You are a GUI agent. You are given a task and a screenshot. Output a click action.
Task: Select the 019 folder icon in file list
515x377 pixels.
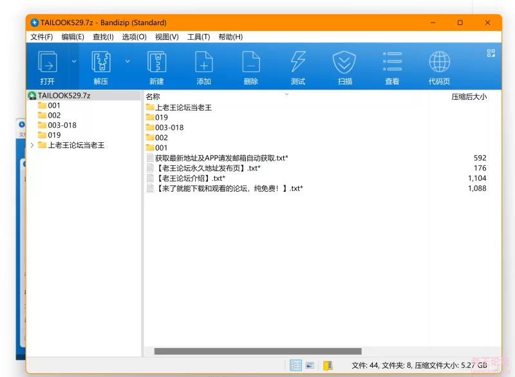pyautogui.click(x=150, y=117)
